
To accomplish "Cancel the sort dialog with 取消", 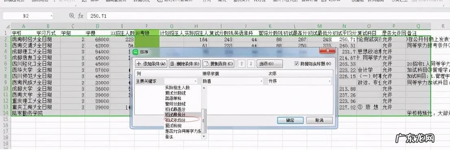I will (319, 120).
